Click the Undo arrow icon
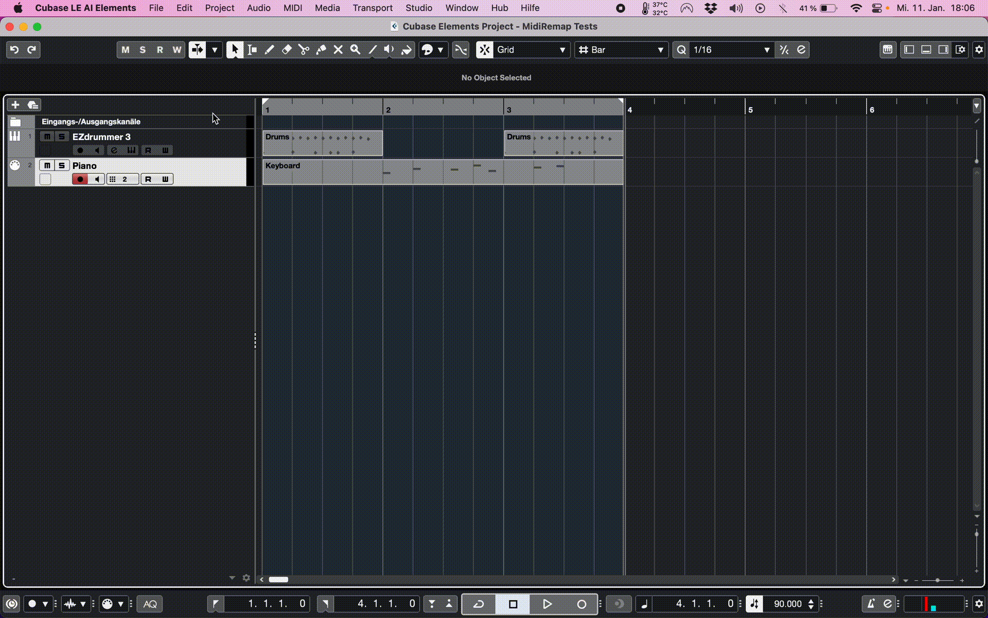Image resolution: width=988 pixels, height=618 pixels. pos(14,49)
